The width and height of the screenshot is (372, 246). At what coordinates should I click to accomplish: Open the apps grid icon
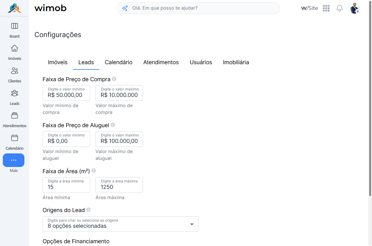click(326, 8)
